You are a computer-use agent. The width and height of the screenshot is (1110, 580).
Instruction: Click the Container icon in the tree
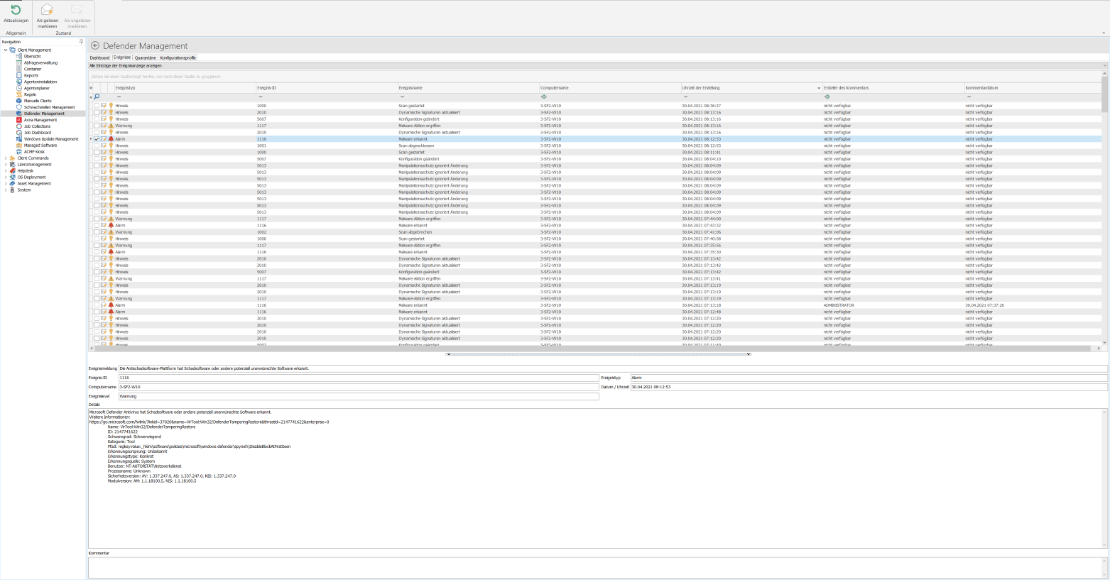point(19,69)
